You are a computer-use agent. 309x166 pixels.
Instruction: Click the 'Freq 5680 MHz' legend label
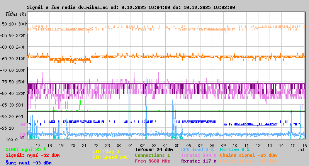(x=152, y=161)
